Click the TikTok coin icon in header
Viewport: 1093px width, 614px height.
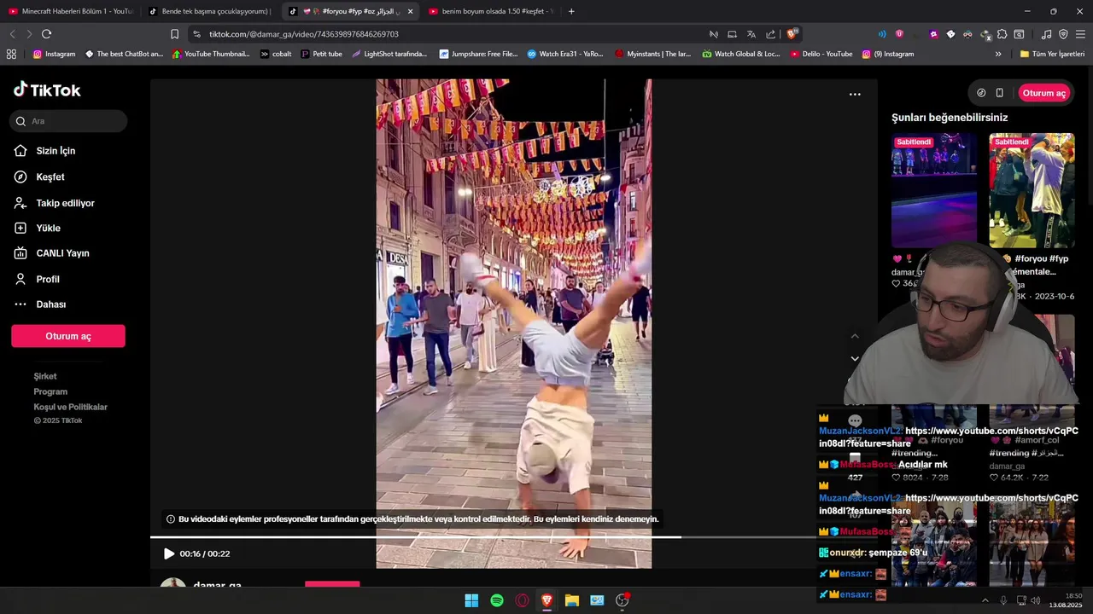[981, 93]
